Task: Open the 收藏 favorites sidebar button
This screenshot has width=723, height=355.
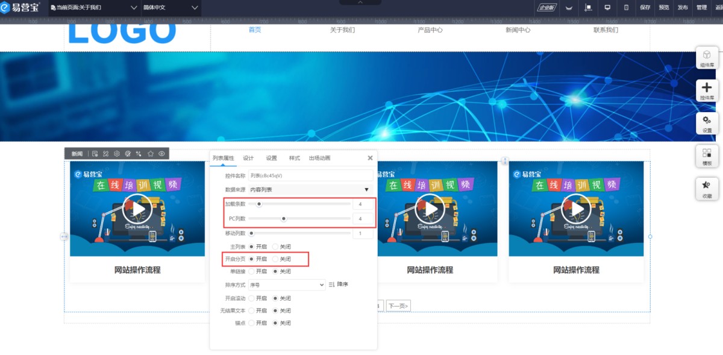Action: (707, 189)
